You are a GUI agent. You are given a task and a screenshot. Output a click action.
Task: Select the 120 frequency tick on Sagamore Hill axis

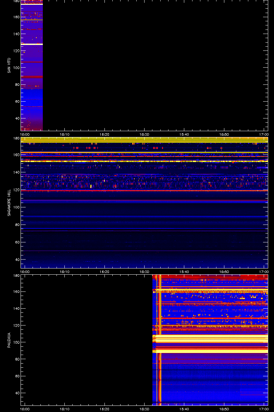click(x=16, y=190)
